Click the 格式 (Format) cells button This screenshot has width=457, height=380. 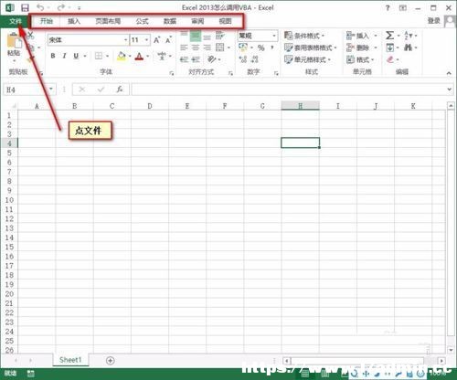coord(360,59)
